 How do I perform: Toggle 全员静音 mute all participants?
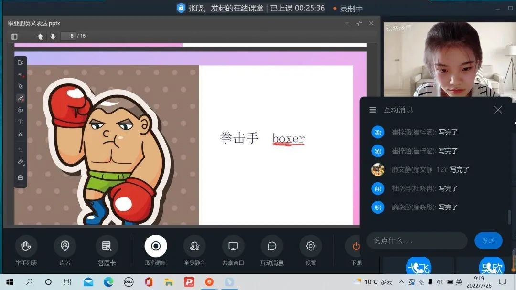point(194,247)
